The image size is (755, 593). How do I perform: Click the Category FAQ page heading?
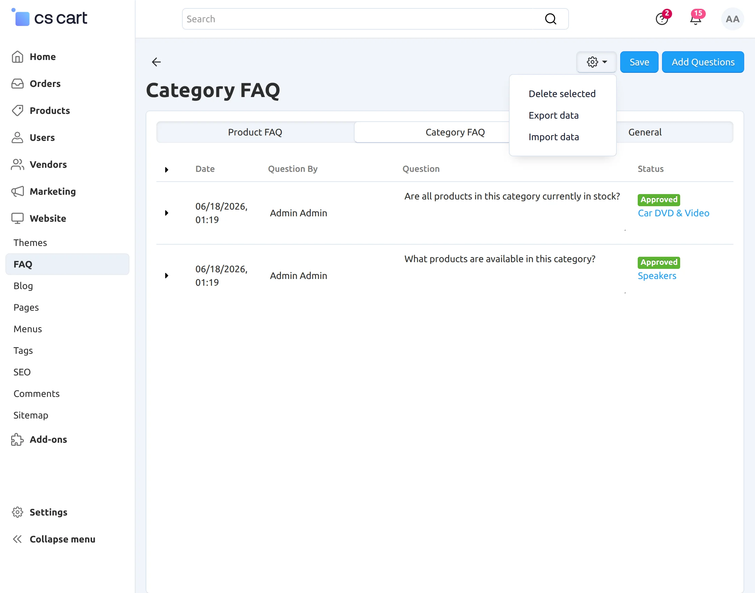click(x=213, y=90)
